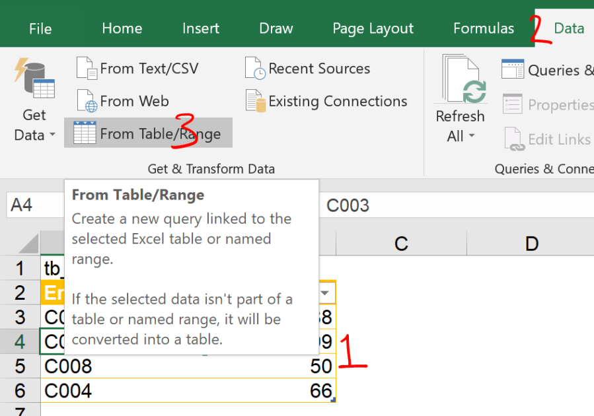
Task: Switch to the Page Layout tab
Action: pos(373,28)
